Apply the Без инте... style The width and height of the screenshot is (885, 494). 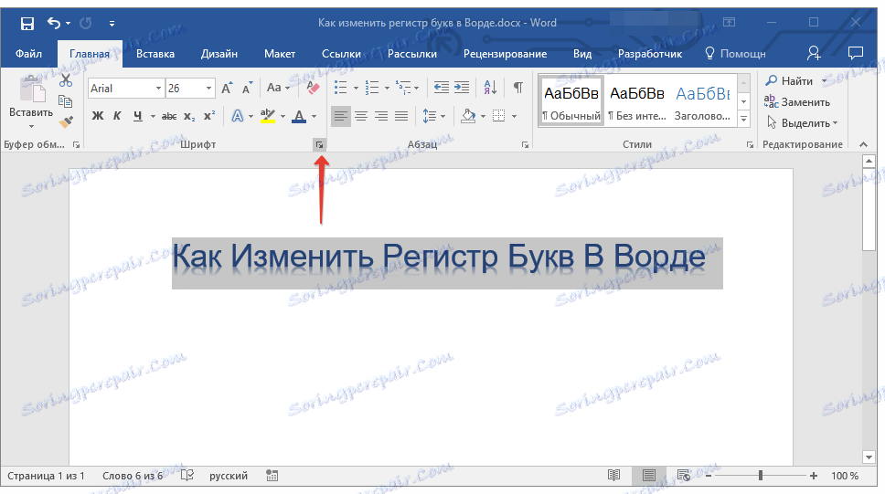636,102
